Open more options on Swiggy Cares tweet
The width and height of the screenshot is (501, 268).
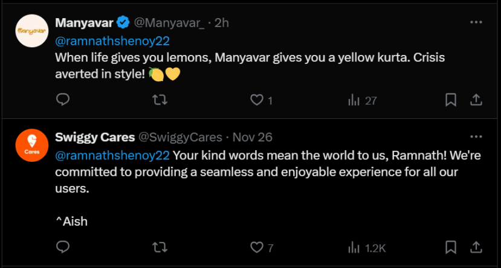click(x=476, y=136)
